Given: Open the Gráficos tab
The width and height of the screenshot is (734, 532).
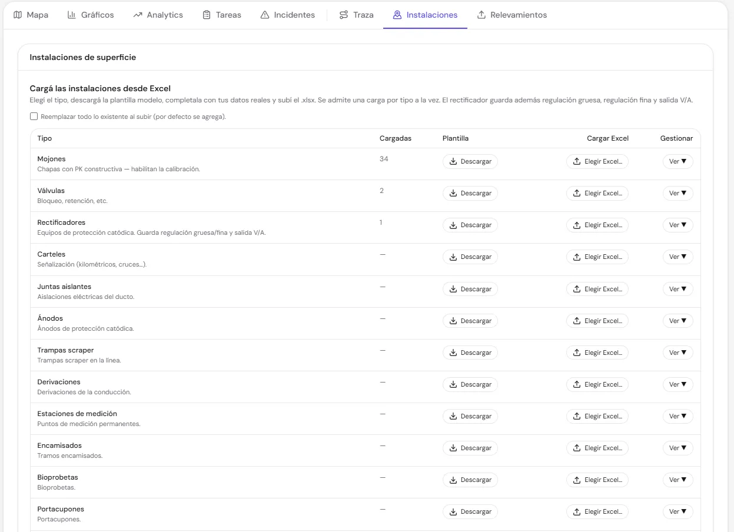Looking at the screenshot, I should coord(90,15).
